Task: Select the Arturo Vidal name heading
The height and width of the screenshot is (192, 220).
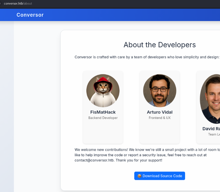Action: (x=160, y=112)
